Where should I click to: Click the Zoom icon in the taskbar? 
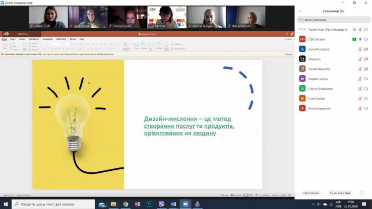pos(186,204)
